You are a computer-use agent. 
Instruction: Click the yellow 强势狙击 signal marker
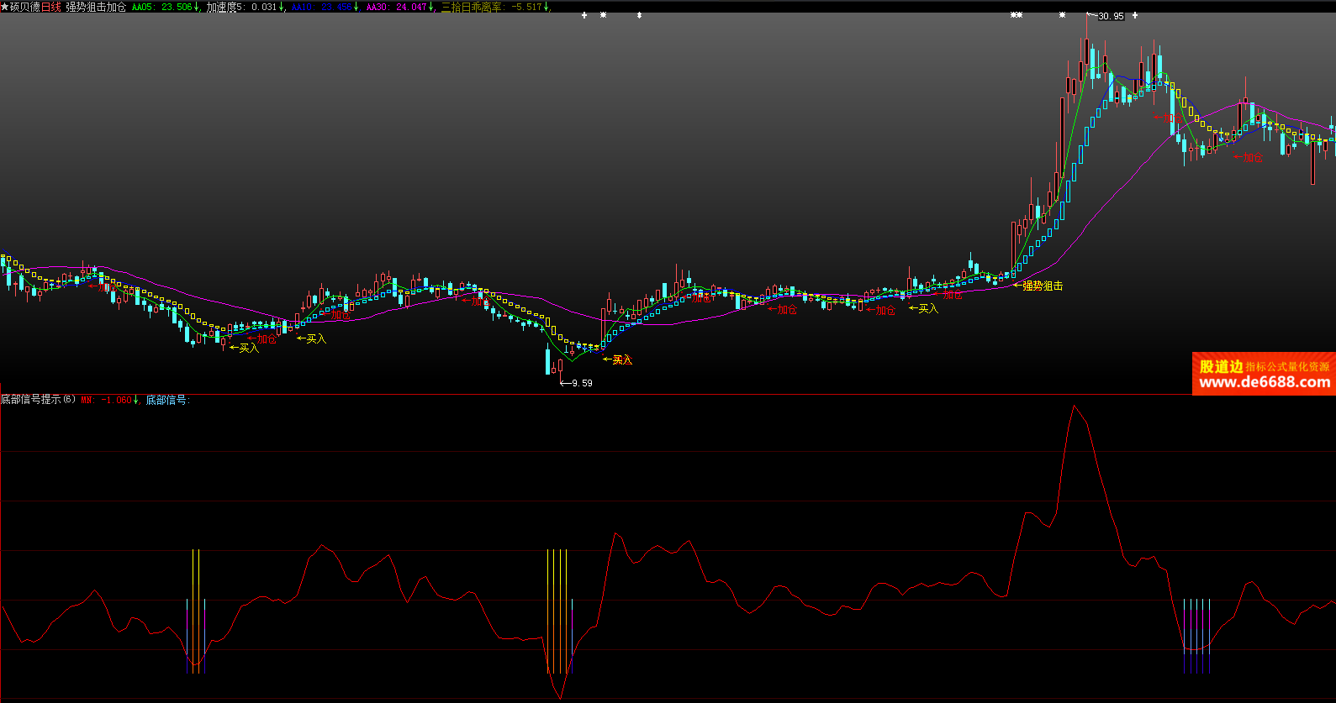pyautogui.click(x=1042, y=286)
